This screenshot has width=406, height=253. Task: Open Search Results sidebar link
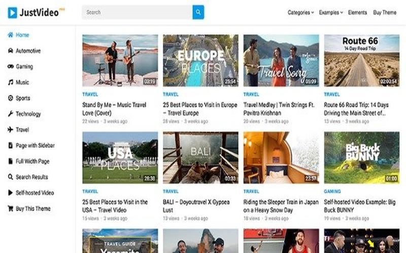point(32,177)
